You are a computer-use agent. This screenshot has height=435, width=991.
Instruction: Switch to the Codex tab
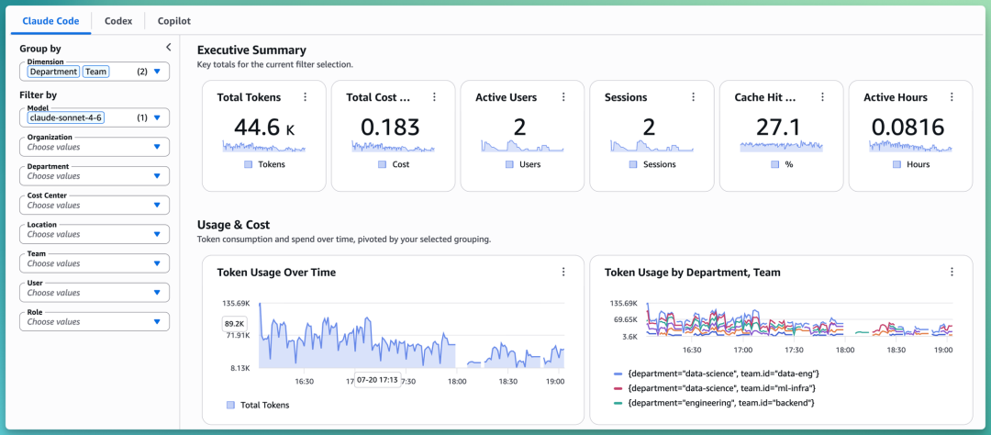118,21
